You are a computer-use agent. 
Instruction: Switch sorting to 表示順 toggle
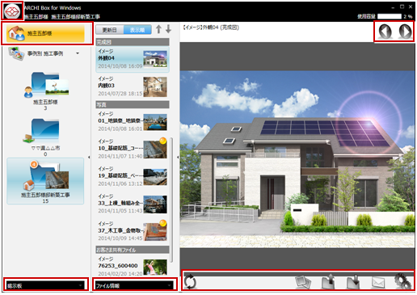point(137,30)
